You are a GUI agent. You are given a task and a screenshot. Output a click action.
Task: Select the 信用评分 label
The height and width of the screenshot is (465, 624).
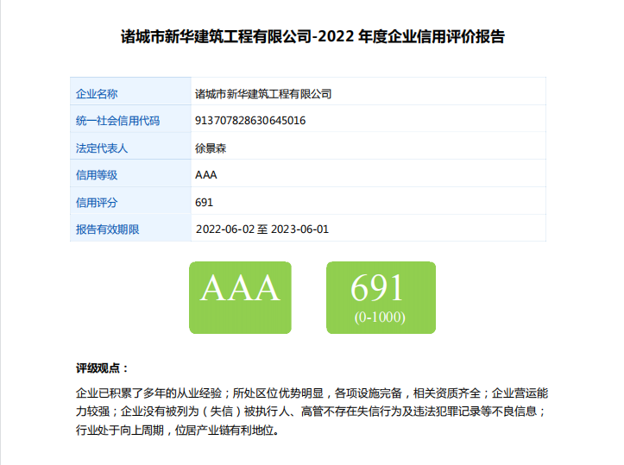pos(97,203)
